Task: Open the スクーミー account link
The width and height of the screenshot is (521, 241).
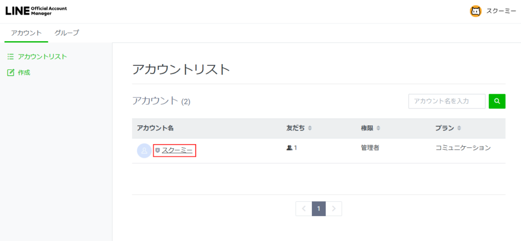Action: pos(177,151)
